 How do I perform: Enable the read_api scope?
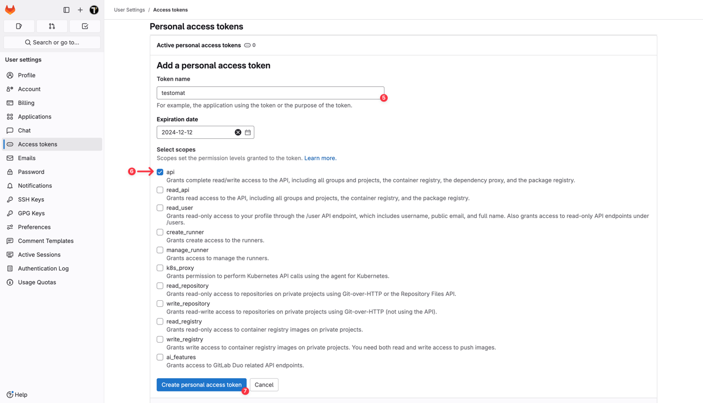[x=160, y=189]
